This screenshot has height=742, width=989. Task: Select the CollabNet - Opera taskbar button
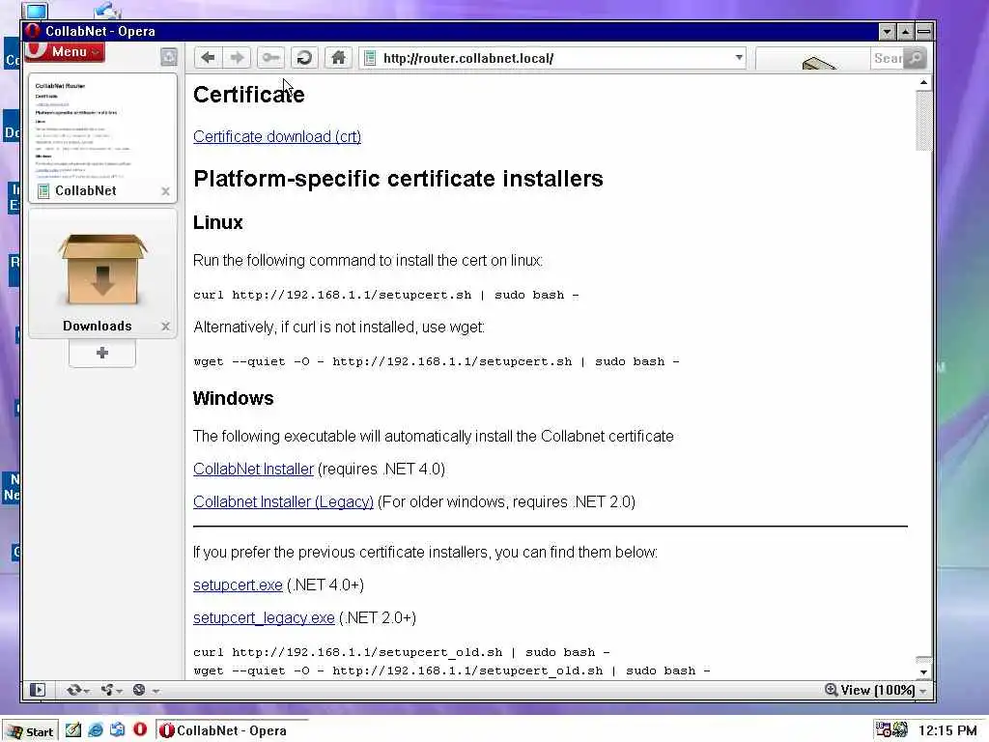click(232, 730)
